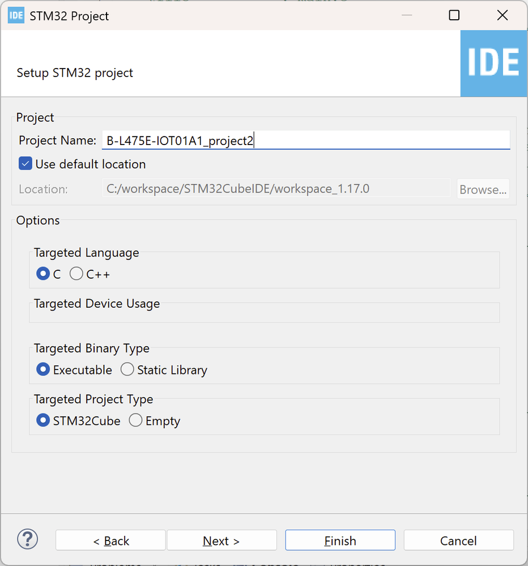Click the Browse... button
528x566 pixels.
click(x=483, y=189)
